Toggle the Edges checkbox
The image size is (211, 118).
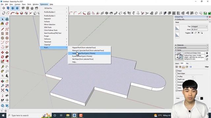click(x=177, y=71)
